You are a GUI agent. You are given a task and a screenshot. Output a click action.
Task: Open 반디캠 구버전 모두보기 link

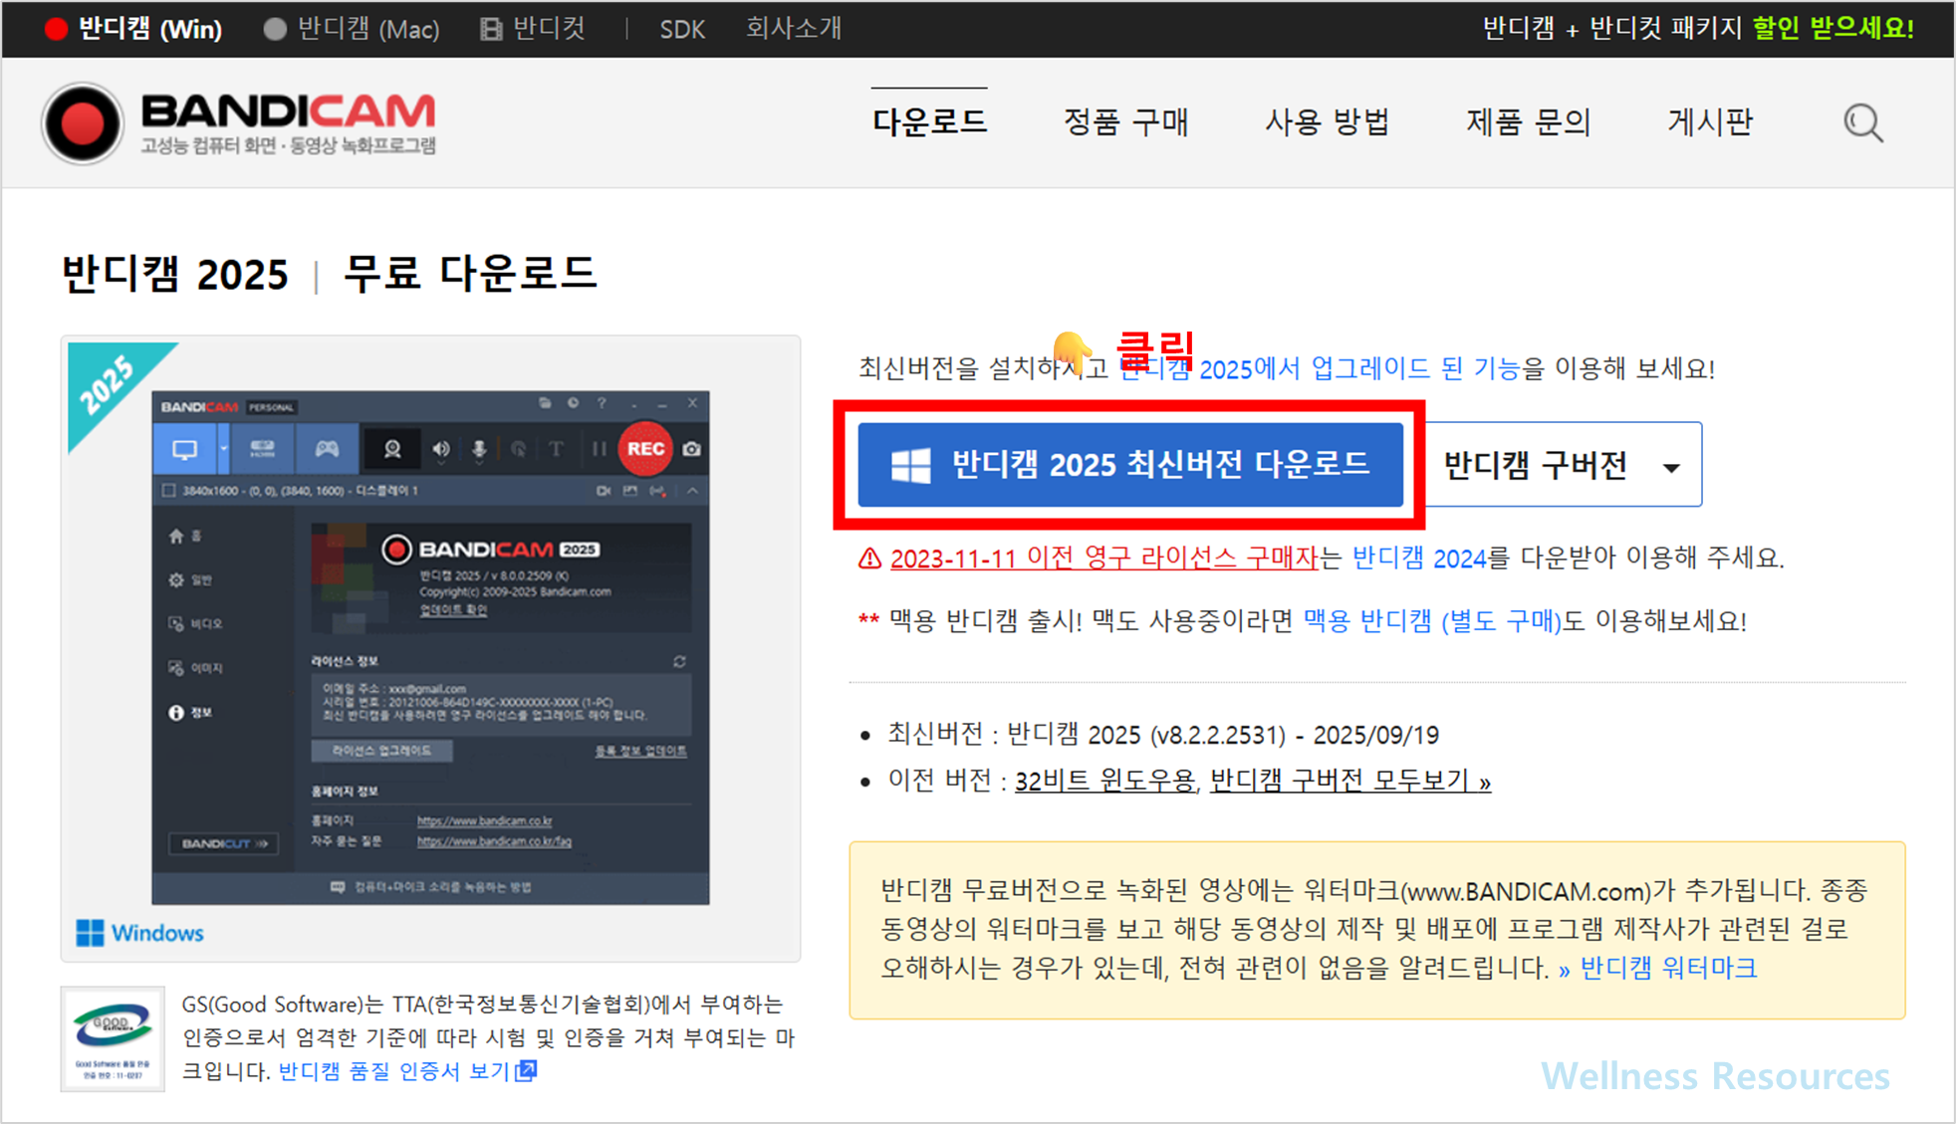[x=1350, y=781]
